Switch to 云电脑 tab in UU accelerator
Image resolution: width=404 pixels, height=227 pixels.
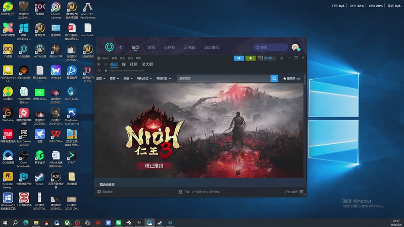click(x=189, y=47)
